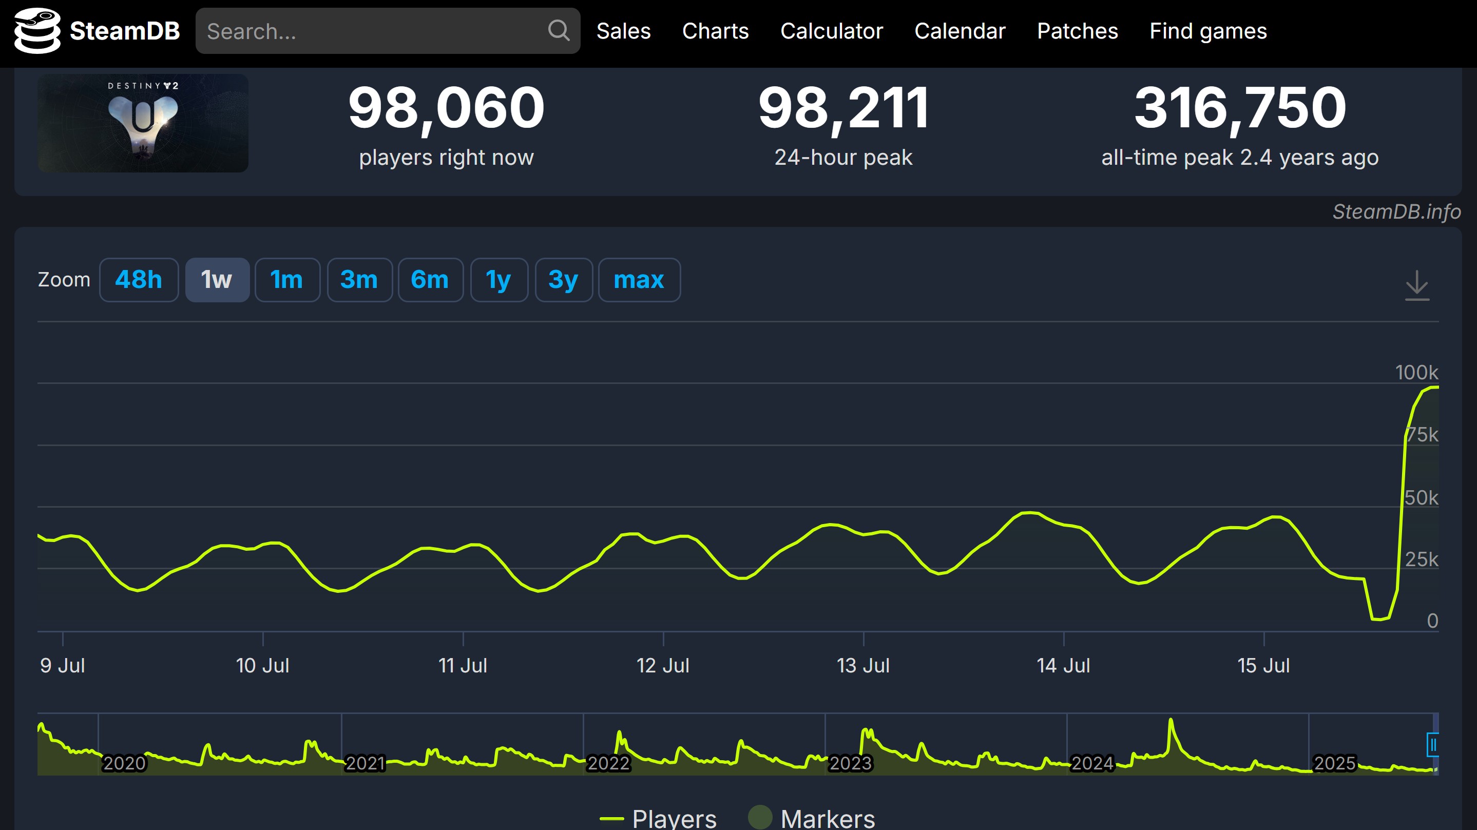Toggle the Players series legend
This screenshot has height=830, width=1477.
(x=658, y=818)
